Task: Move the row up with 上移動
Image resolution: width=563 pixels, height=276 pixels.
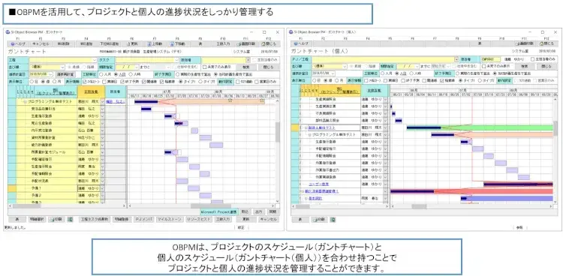Action: tap(155, 43)
